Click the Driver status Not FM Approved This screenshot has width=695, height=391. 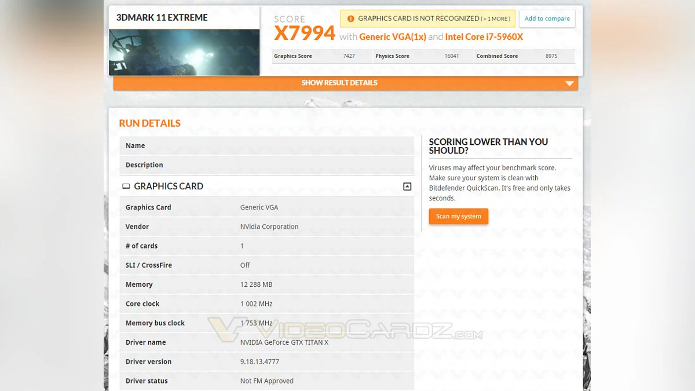click(x=267, y=381)
